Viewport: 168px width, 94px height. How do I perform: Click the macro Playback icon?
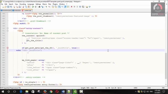point(77,7)
